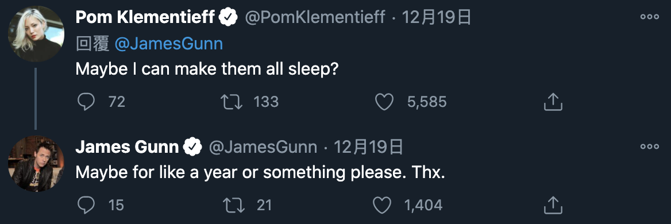This screenshot has height=224, width=671.
Task: Share James Gunn's tweet
Action: [x=553, y=205]
